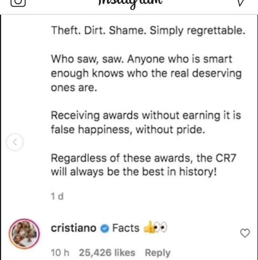258x260 pixels.
Task: Click the blue verified badge next to cristiano
Action: tap(105, 229)
